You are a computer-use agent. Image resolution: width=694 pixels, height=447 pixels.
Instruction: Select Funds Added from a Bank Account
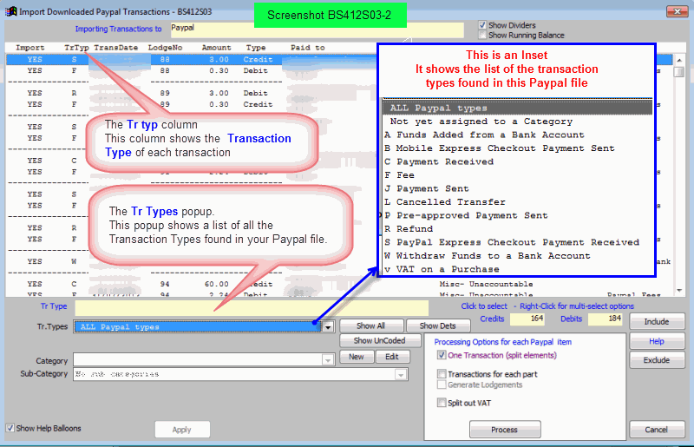(x=517, y=135)
